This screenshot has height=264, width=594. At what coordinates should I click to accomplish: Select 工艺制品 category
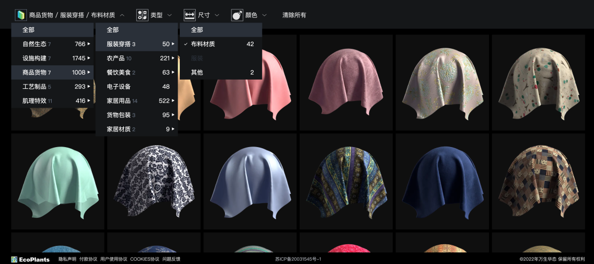point(52,87)
